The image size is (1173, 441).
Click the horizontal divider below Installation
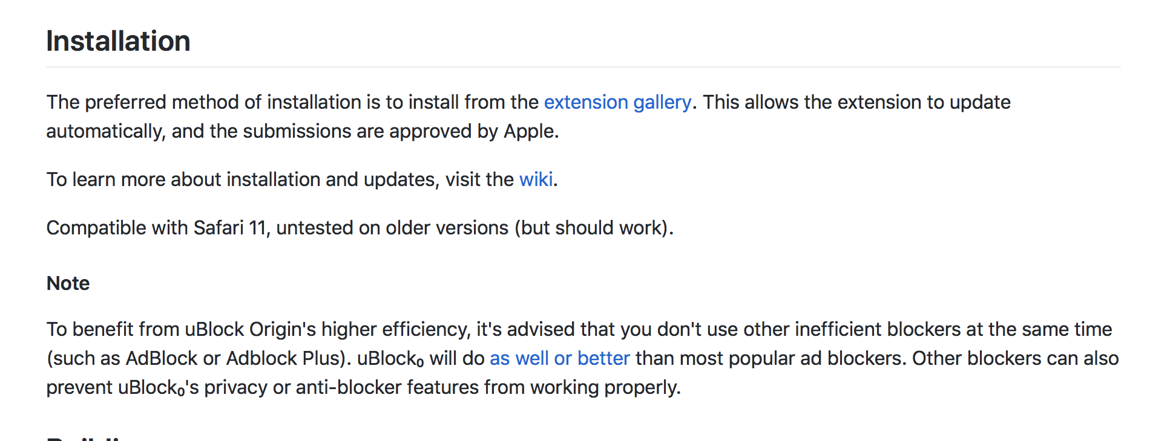[x=583, y=66]
